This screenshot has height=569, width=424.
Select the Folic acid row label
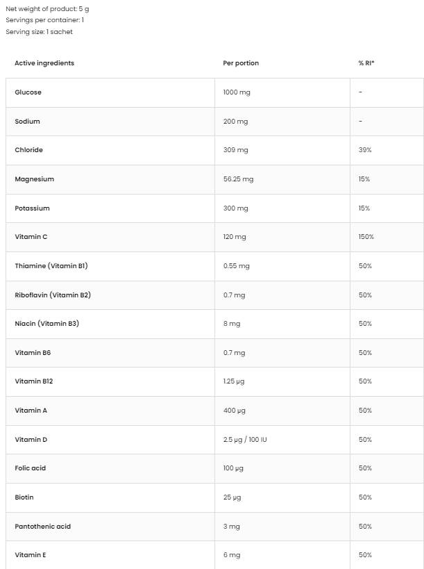tap(30, 468)
